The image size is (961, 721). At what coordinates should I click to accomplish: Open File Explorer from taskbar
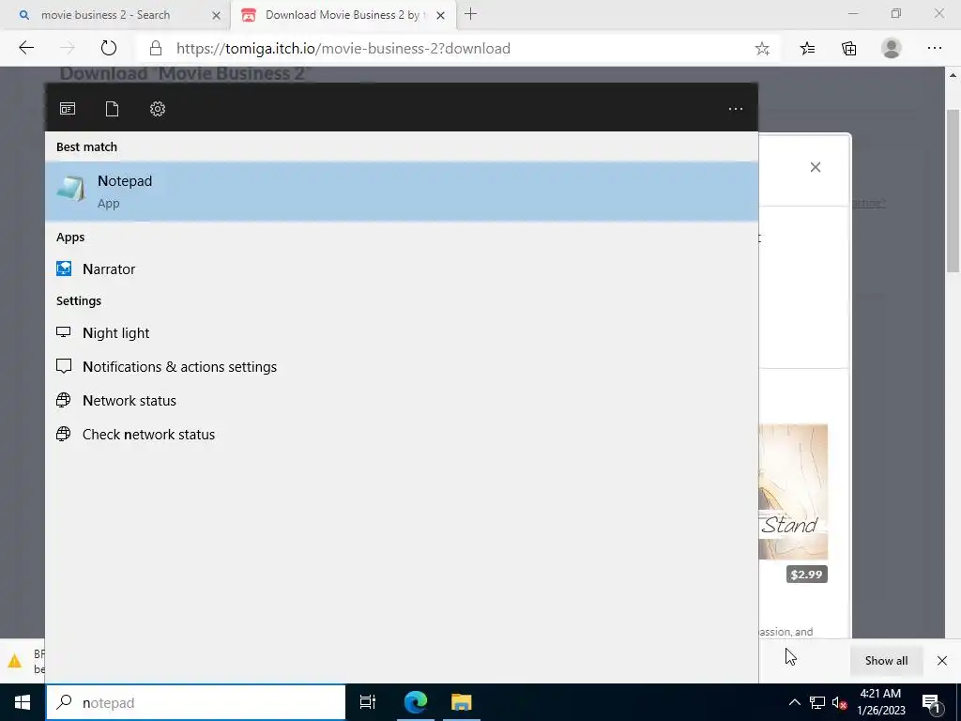pos(462,702)
